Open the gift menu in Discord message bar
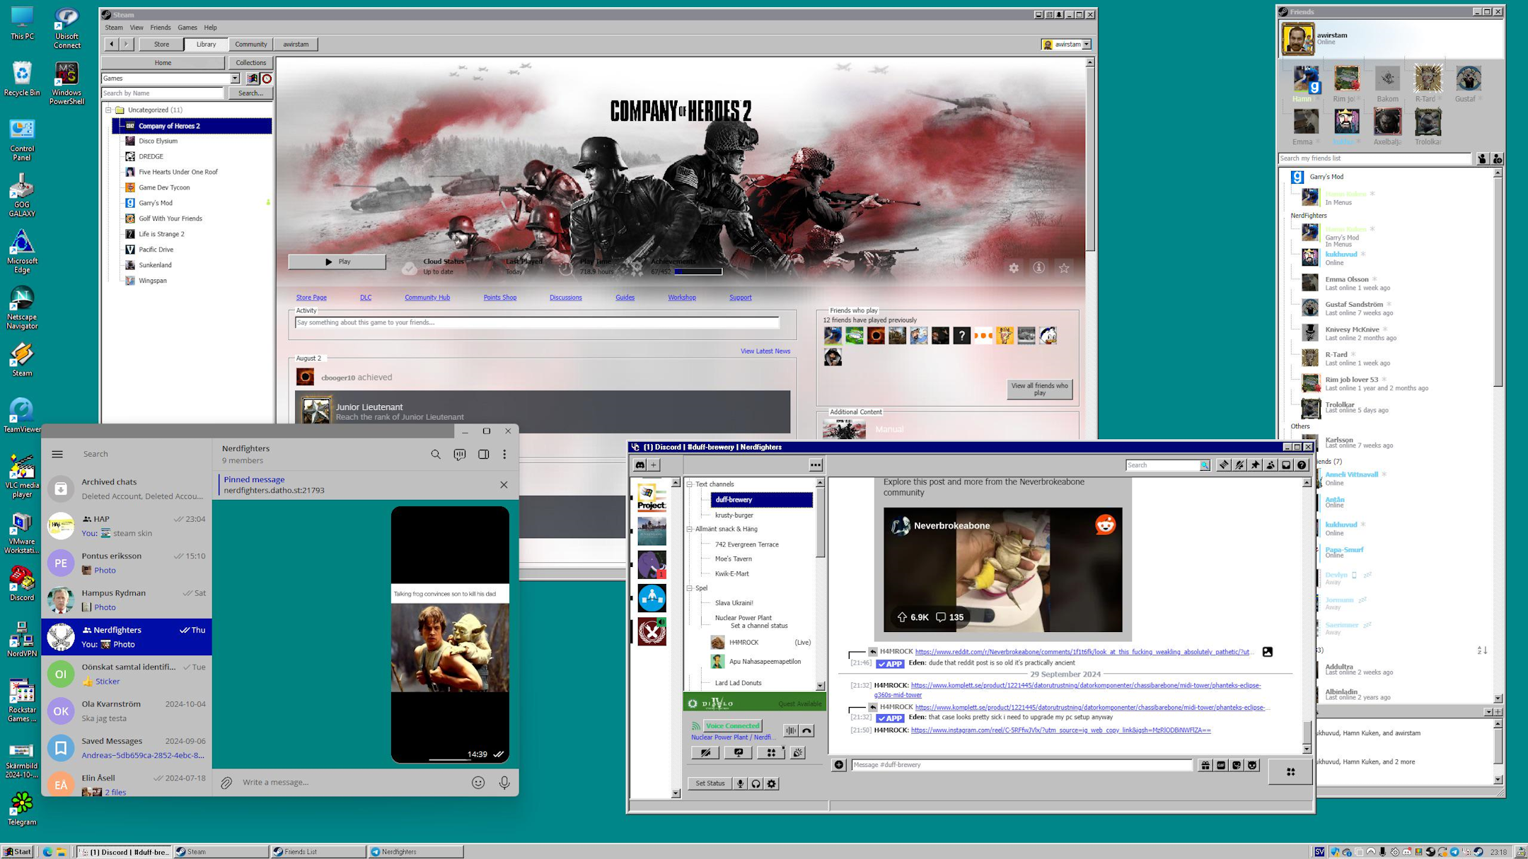 point(1205,764)
